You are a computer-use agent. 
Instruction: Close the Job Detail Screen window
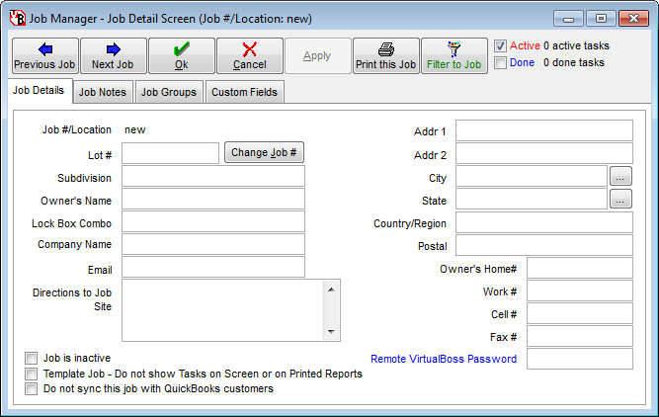(x=633, y=19)
